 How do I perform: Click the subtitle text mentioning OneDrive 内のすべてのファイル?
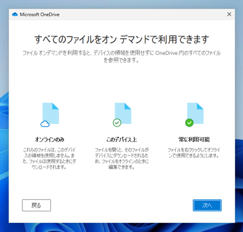(x=122, y=57)
